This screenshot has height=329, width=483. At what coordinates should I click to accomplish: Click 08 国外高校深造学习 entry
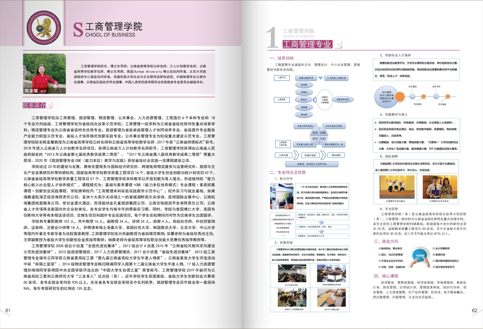(443, 267)
